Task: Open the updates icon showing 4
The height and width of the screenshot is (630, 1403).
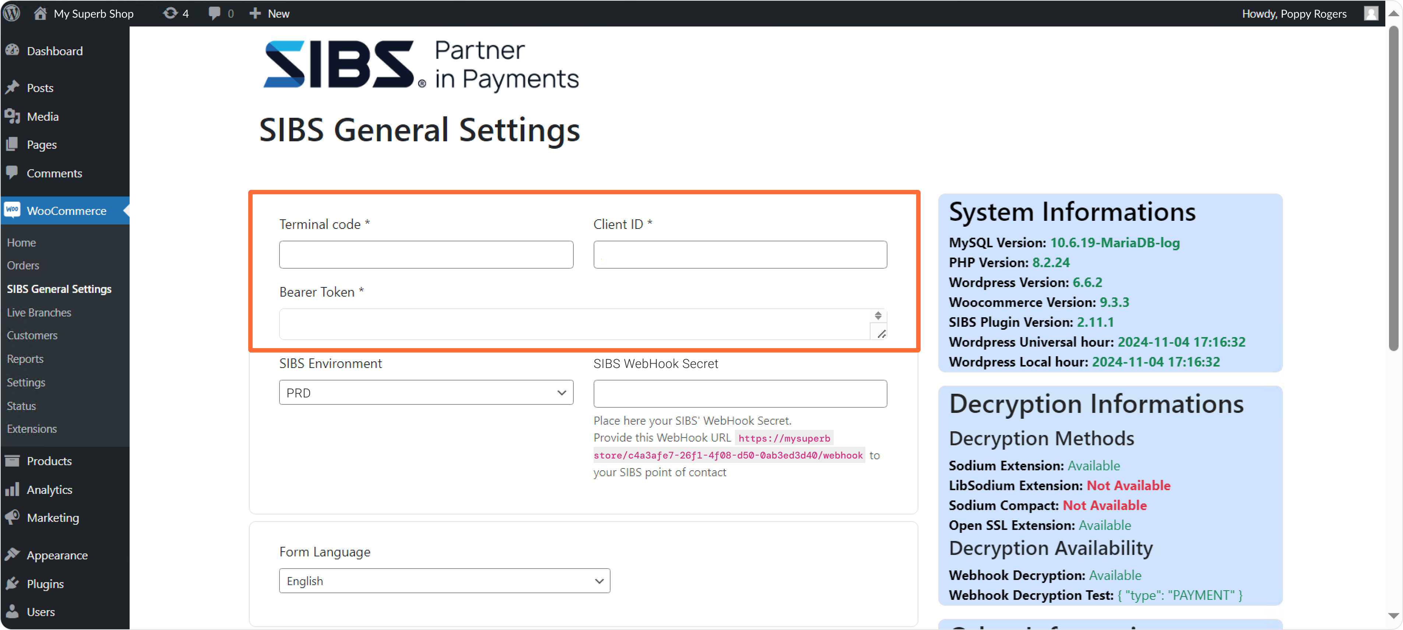Action: 170,13
